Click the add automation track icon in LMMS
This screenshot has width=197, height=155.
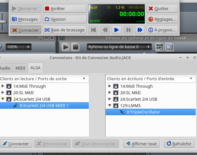click(169, 47)
